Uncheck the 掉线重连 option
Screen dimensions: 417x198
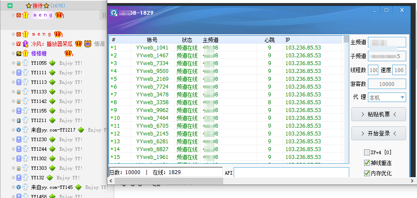click(367, 163)
